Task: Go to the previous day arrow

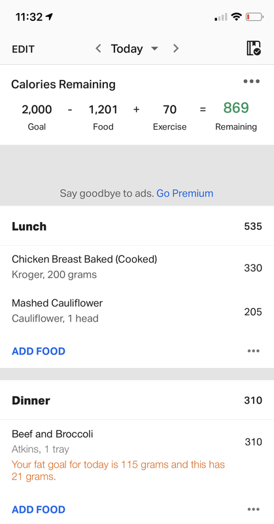Action: tap(98, 48)
